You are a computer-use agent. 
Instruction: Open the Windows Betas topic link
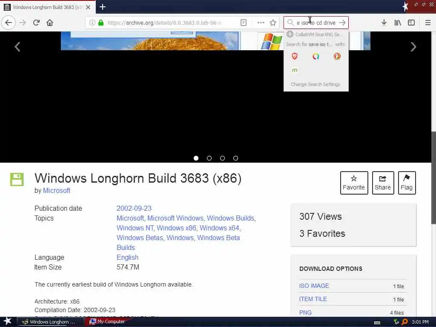[140, 238]
